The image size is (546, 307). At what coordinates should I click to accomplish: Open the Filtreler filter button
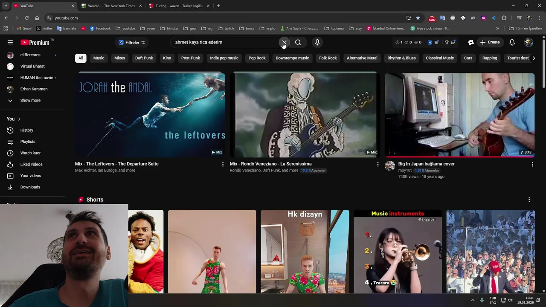[x=131, y=42]
